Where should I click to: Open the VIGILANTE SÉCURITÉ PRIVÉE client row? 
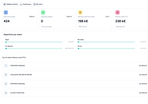click(x=75, y=75)
